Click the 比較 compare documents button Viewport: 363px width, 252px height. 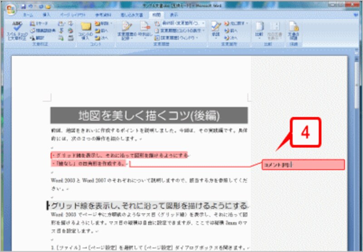pyautogui.click(x=259, y=31)
